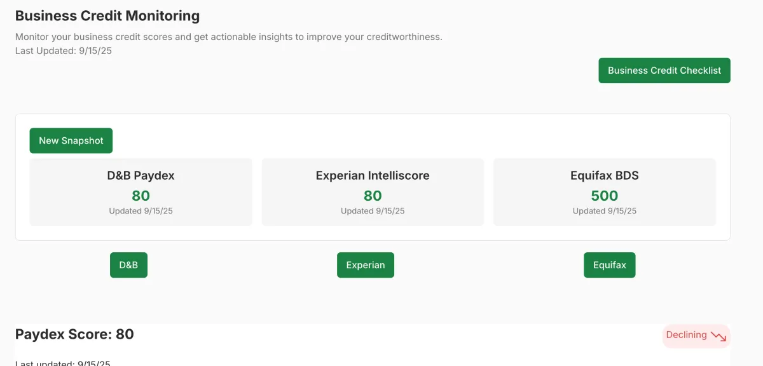Click the Experian Intelliscore score value 80

(x=373, y=196)
